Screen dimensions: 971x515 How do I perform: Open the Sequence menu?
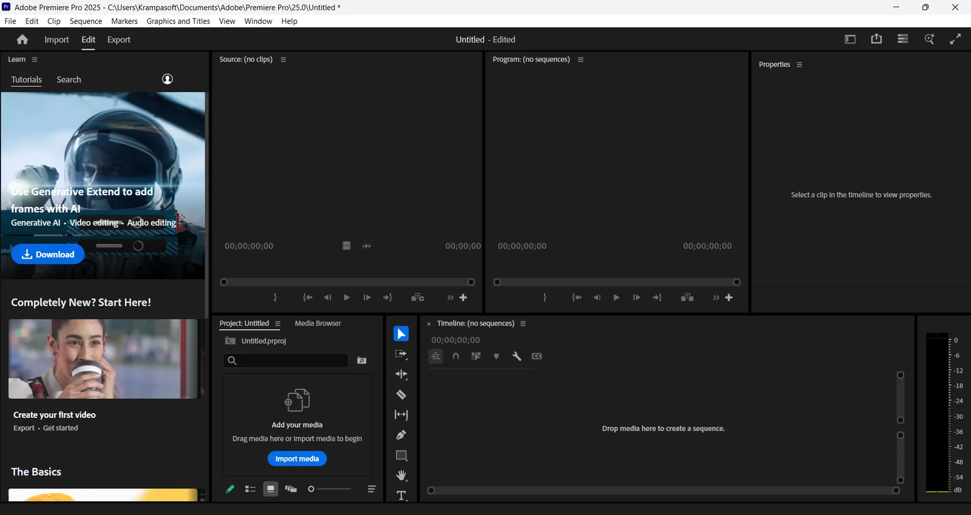click(x=86, y=21)
